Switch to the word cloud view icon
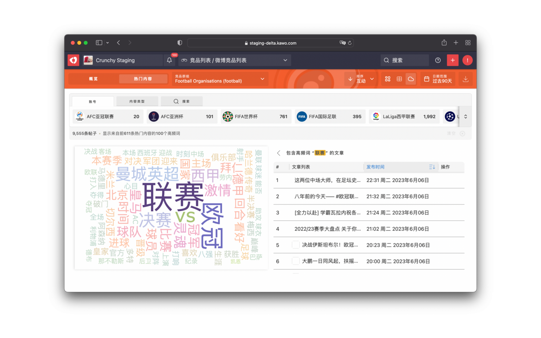The height and width of the screenshot is (338, 541). (x=411, y=79)
